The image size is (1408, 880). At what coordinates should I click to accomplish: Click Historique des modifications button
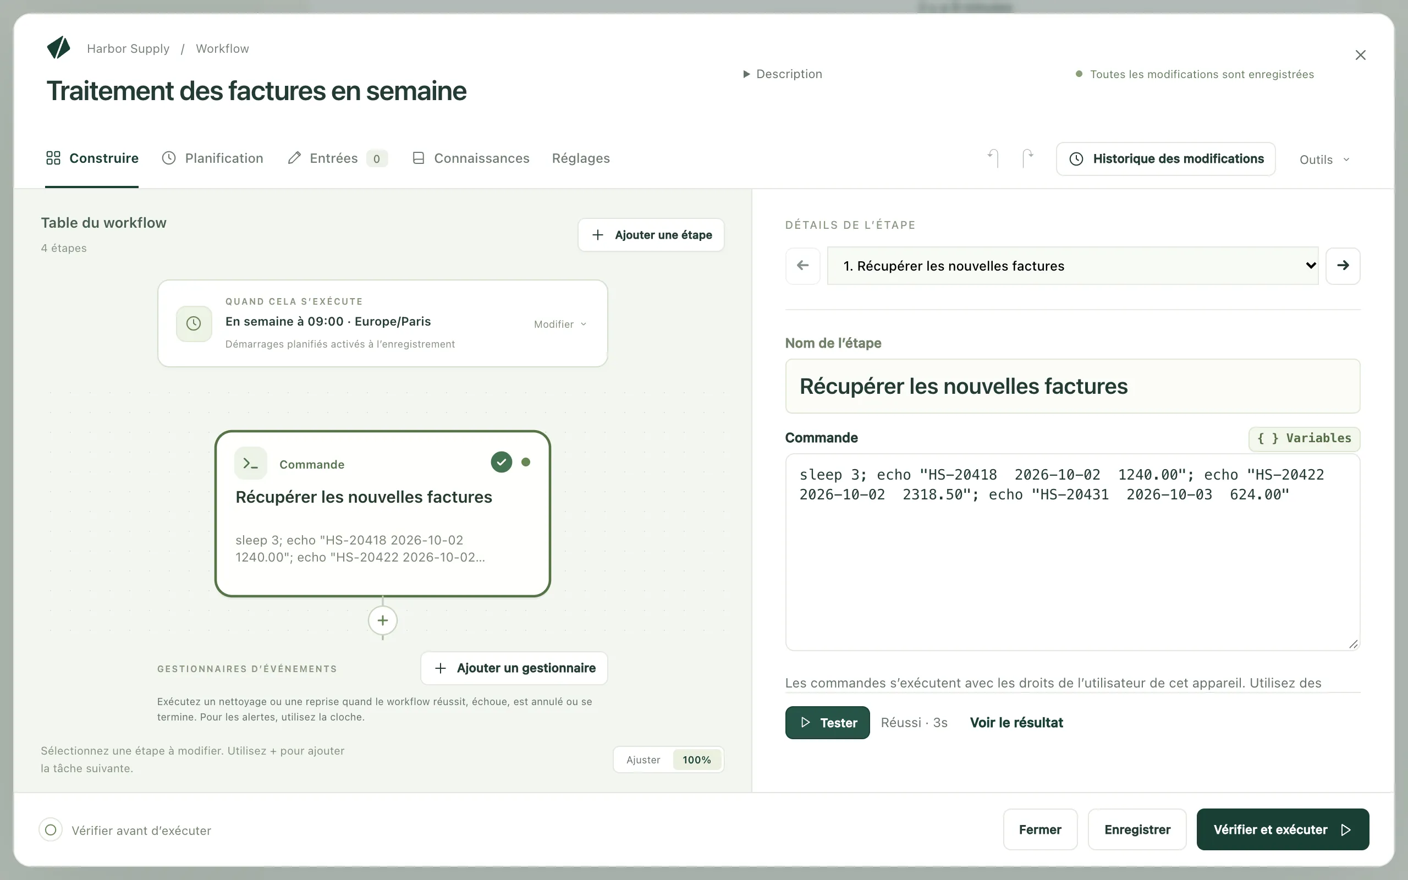1166,159
